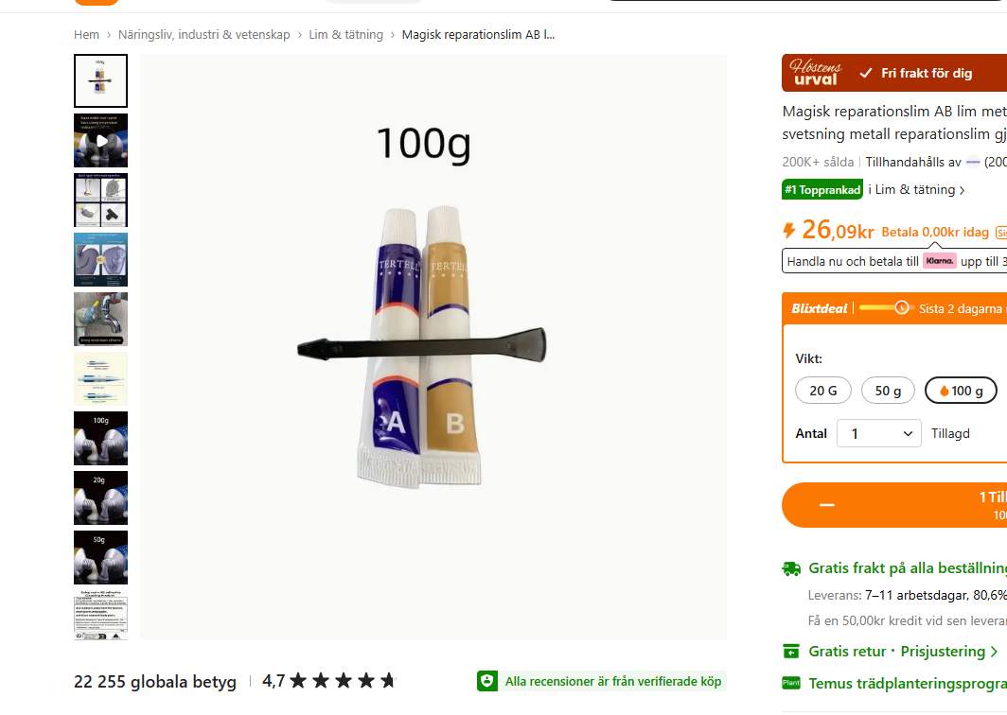Click the Klarna logo badge

940,261
